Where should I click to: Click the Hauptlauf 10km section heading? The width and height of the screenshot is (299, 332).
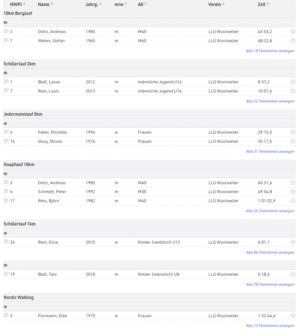(19, 165)
